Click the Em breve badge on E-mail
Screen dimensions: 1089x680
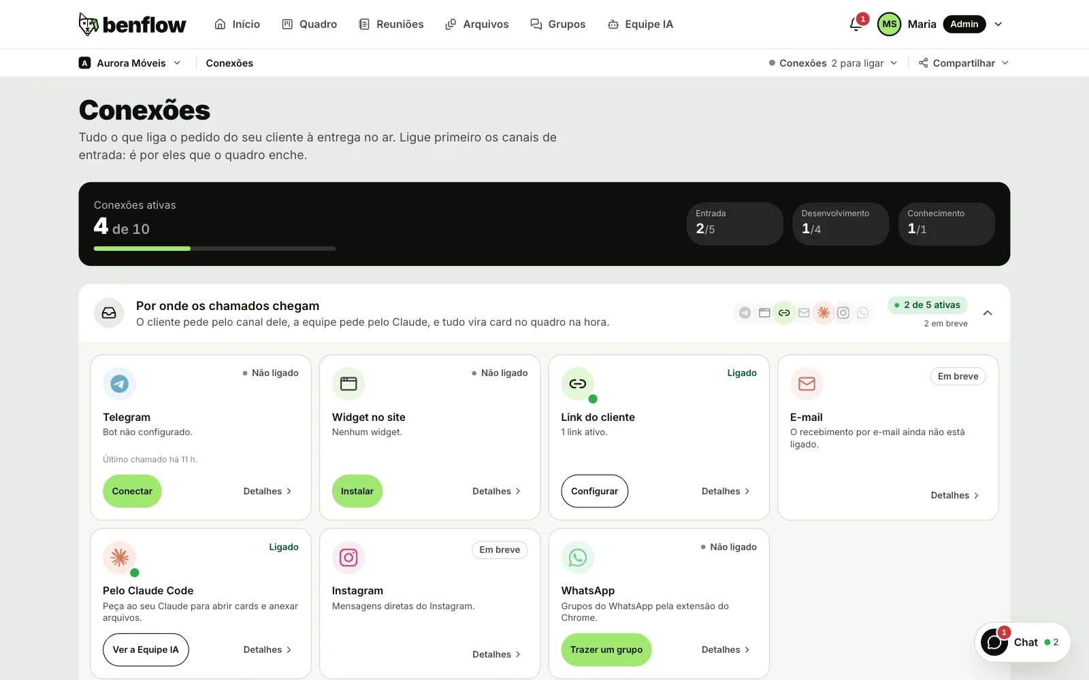pyautogui.click(x=958, y=376)
